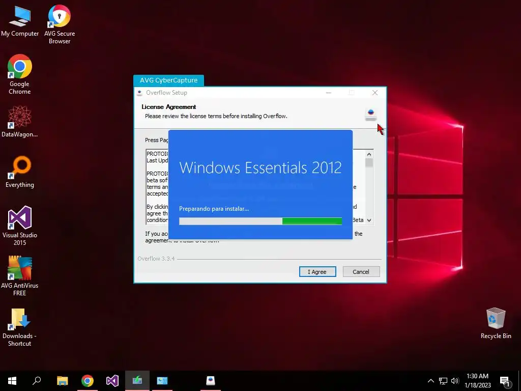Switch to Chrome in the taskbar
Image resolution: width=521 pixels, height=391 pixels.
[88, 381]
